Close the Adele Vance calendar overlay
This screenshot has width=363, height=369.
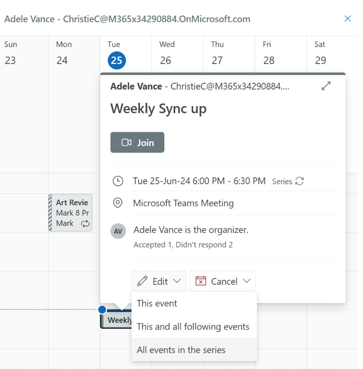tap(347, 19)
